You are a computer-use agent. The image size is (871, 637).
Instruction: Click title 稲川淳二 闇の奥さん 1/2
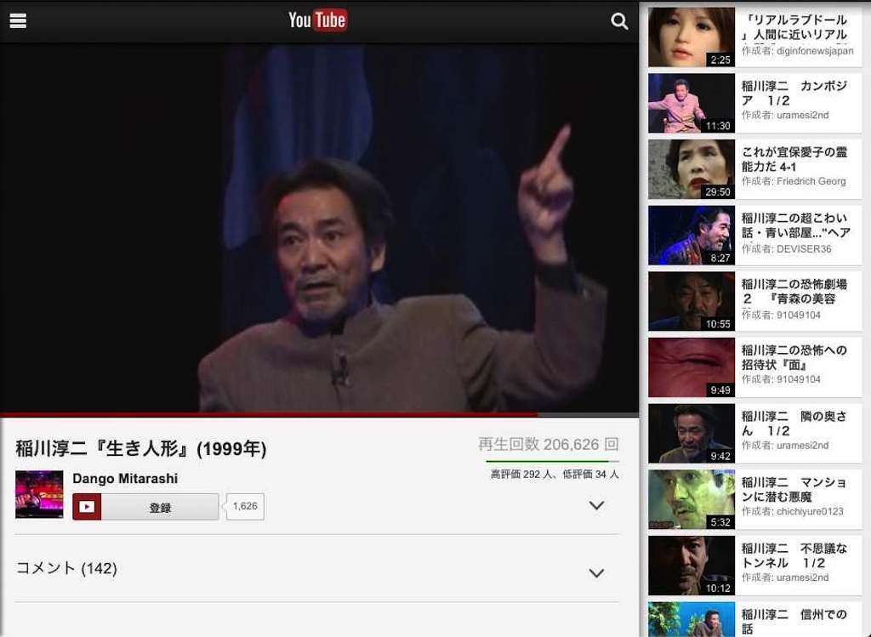(794, 424)
